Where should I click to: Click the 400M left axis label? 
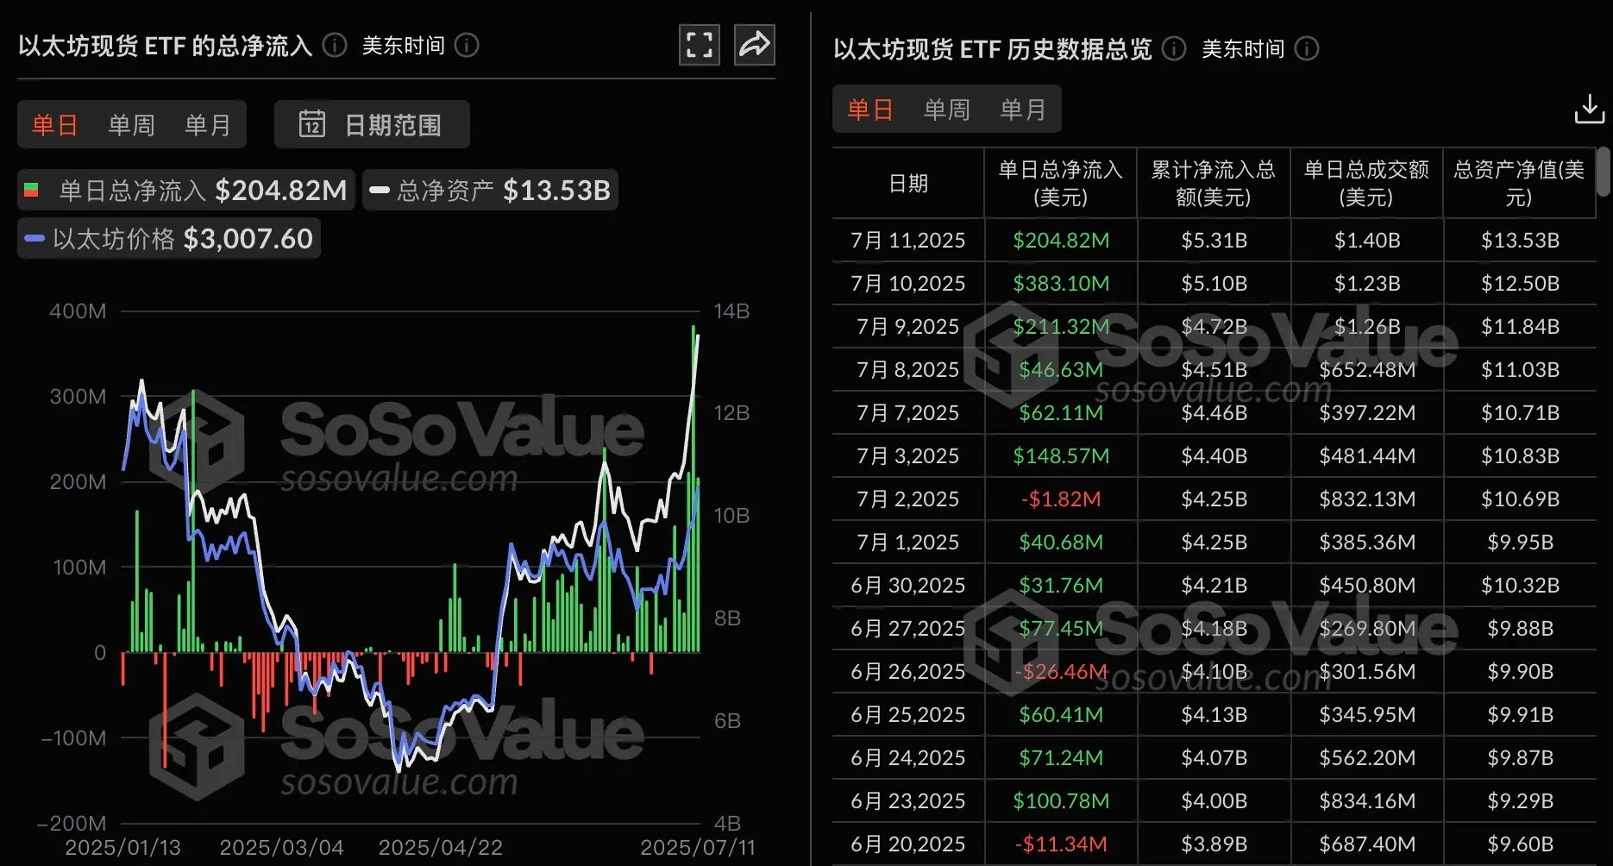[78, 311]
